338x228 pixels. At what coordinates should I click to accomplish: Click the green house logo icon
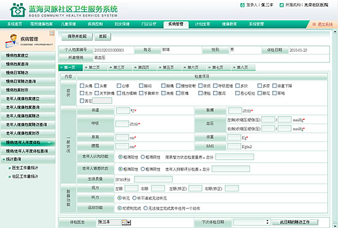pos(18,10)
